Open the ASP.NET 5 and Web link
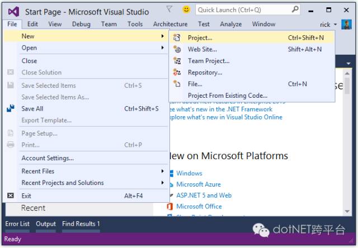Image resolution: width=358 pixels, height=248 pixels. [204, 195]
